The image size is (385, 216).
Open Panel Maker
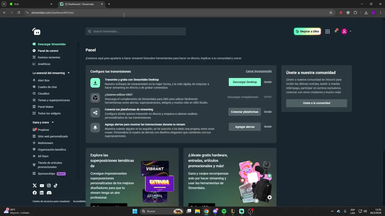pyautogui.click(x=43, y=107)
